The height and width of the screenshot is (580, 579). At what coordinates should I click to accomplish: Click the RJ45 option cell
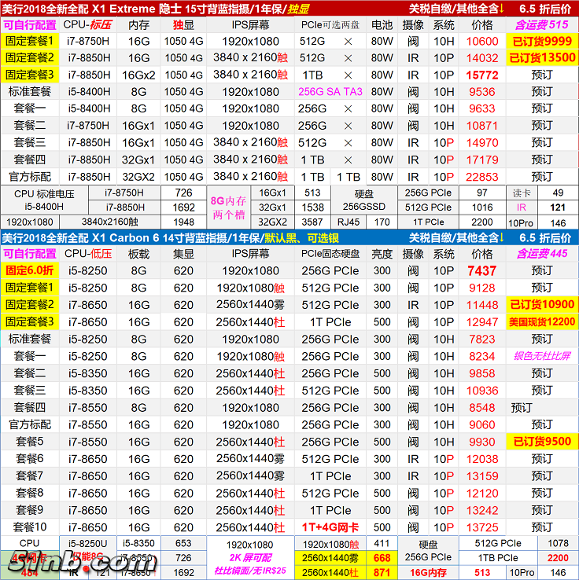tap(349, 222)
